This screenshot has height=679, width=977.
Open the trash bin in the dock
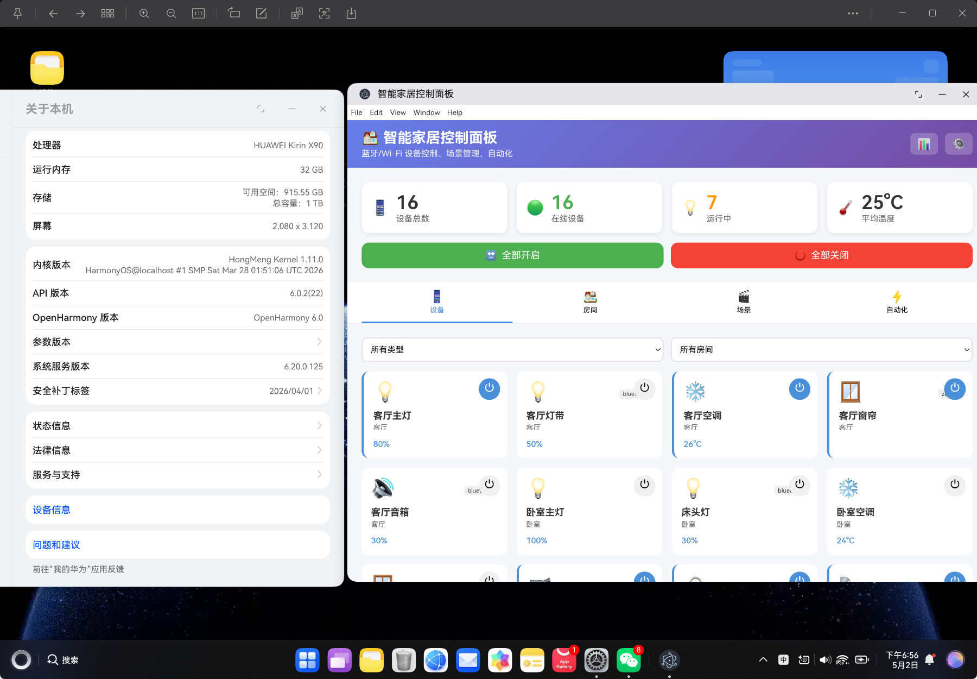pyautogui.click(x=404, y=660)
